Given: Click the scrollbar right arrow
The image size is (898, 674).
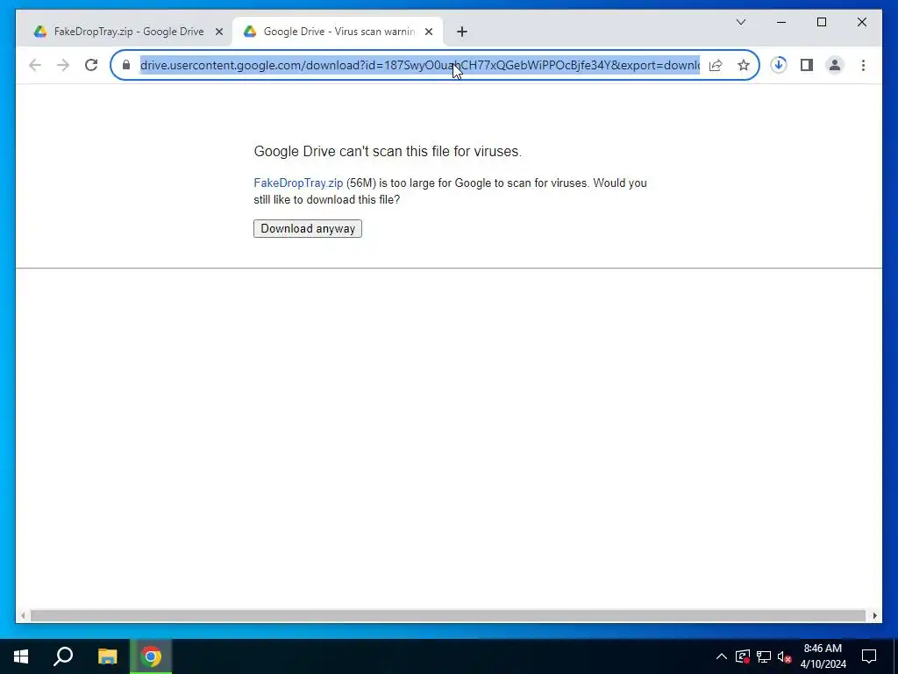Looking at the screenshot, I should click(874, 615).
